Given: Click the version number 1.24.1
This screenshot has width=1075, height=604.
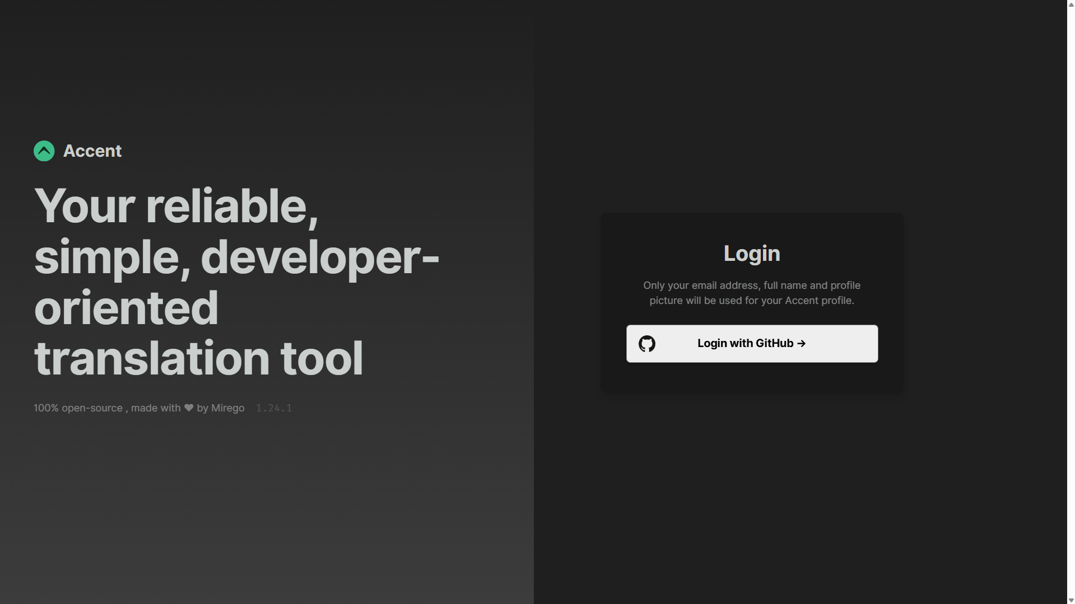Looking at the screenshot, I should pyautogui.click(x=273, y=408).
